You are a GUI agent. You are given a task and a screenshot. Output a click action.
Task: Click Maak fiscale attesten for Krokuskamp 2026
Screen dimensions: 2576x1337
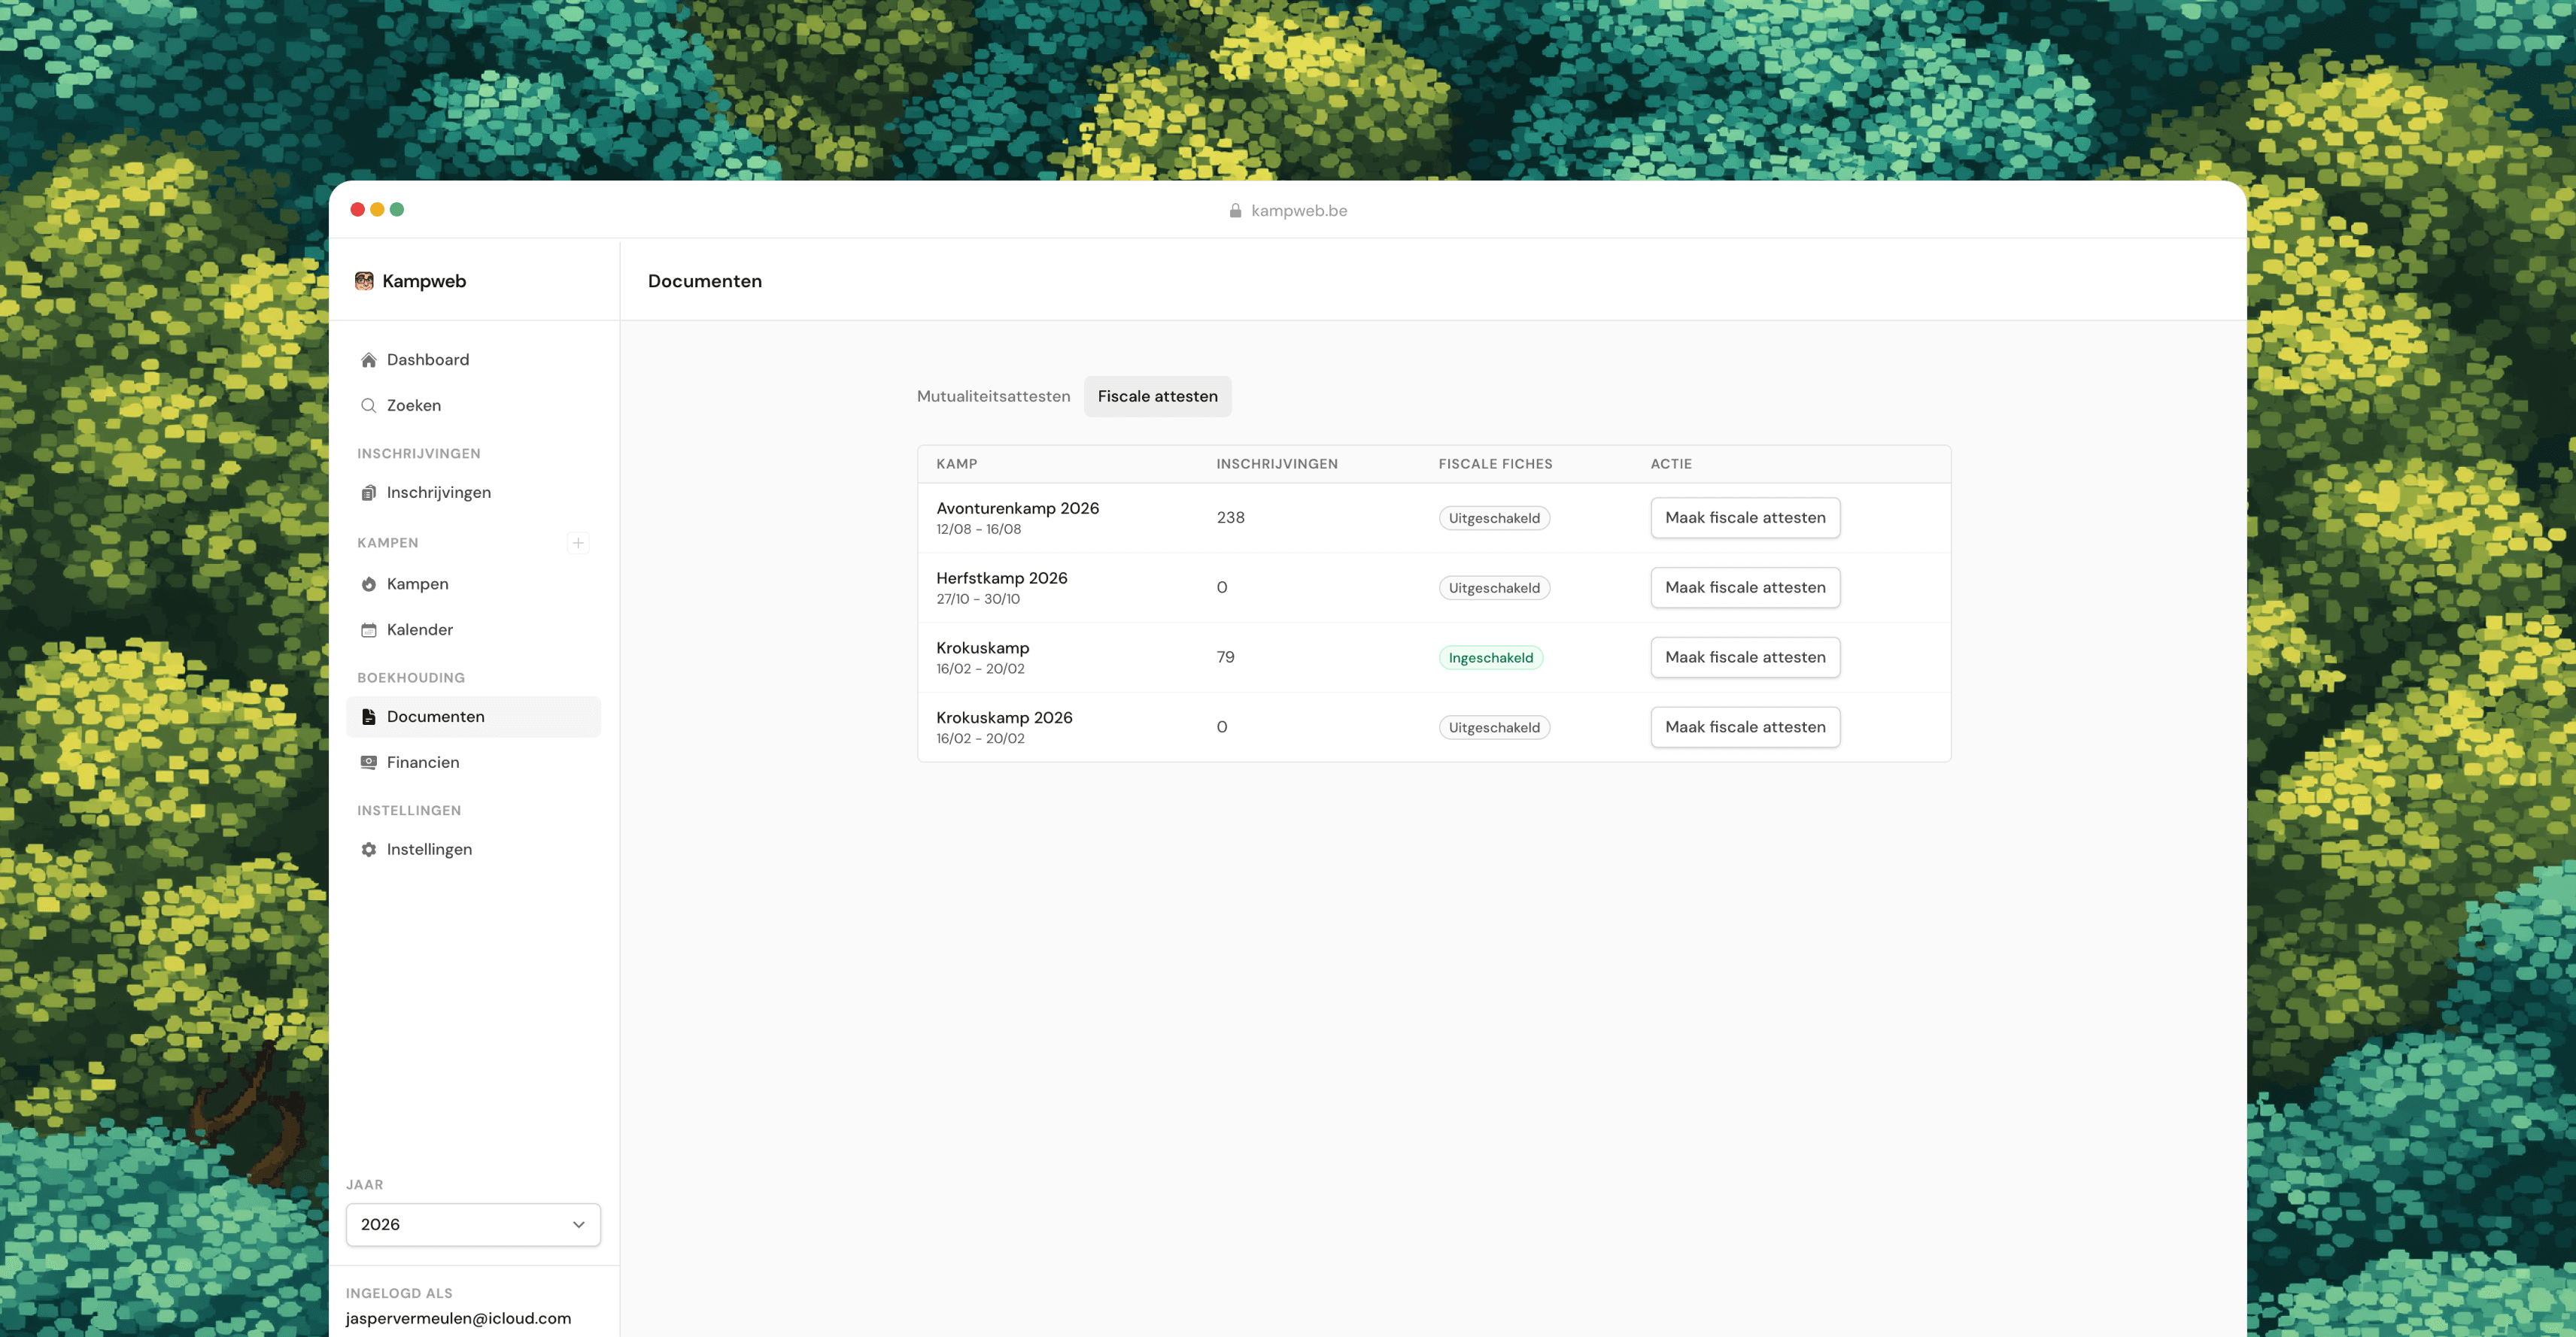coord(1744,726)
